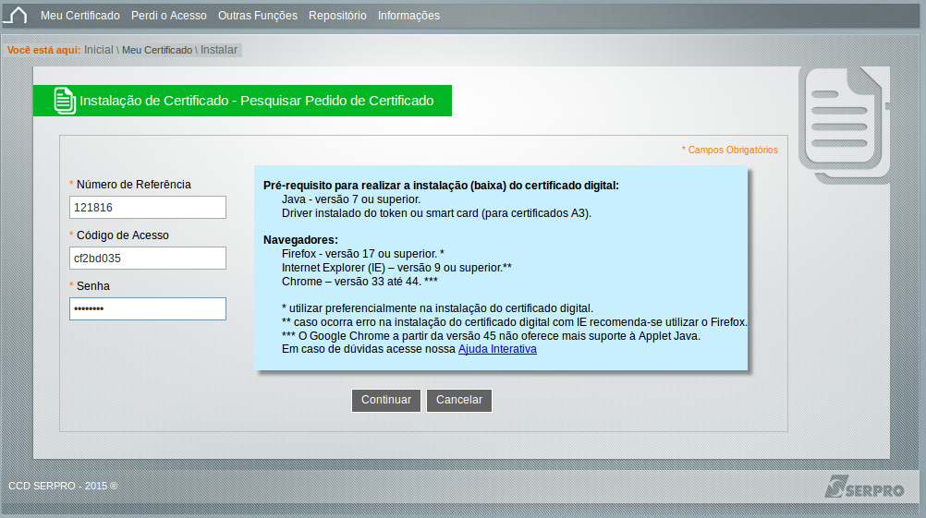
Task: Click the document icon in the green header
Action: [64, 101]
